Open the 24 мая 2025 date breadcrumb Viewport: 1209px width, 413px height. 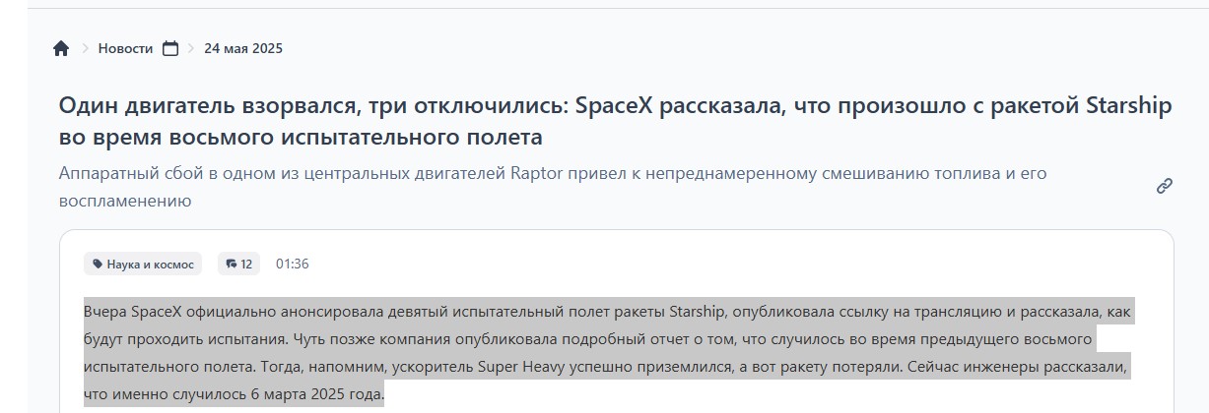[x=243, y=48]
